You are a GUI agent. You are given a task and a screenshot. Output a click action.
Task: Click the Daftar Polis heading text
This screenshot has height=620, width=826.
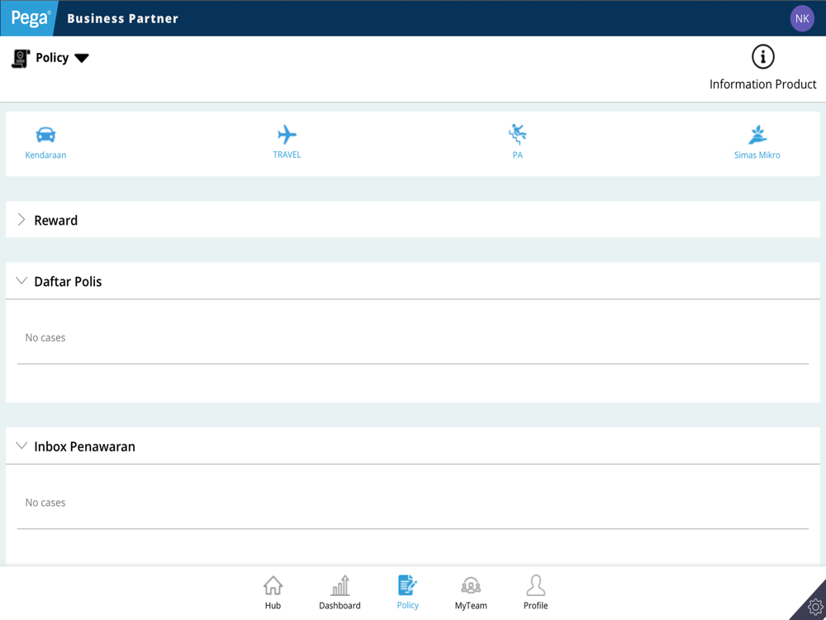pyautogui.click(x=68, y=282)
